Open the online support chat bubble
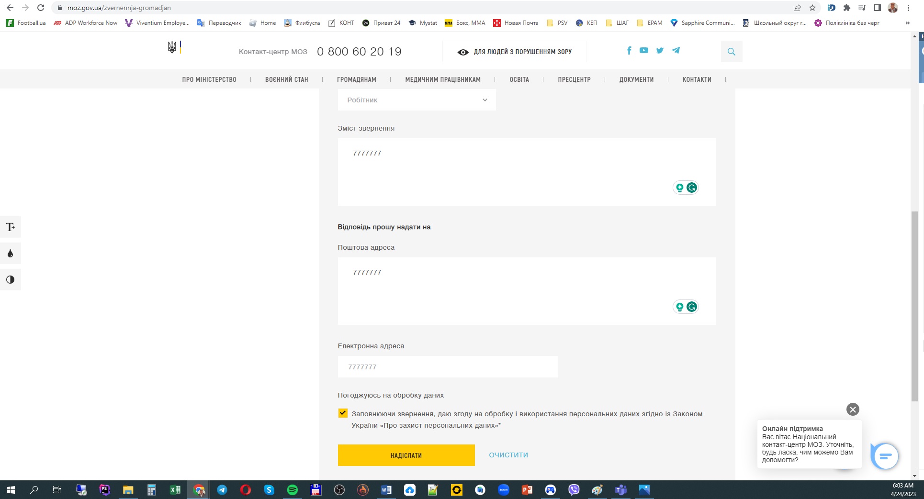This screenshot has width=924, height=499. coord(885,456)
